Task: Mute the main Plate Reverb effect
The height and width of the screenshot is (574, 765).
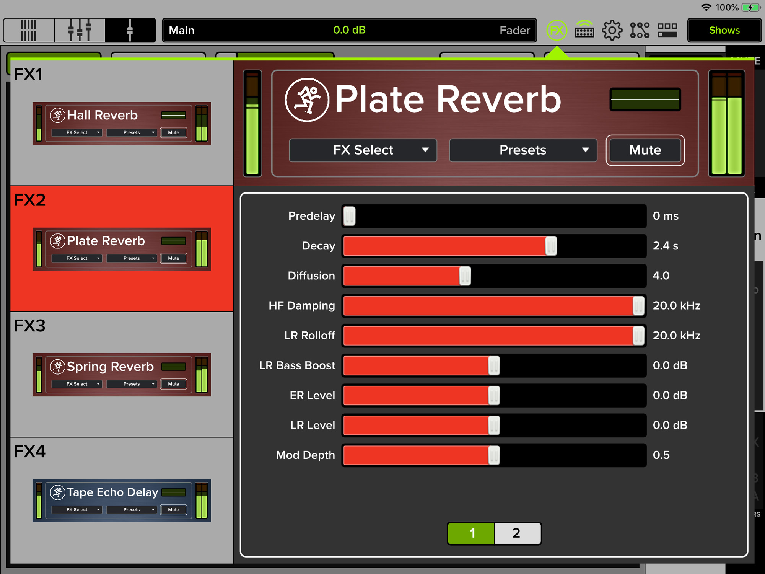Action: tap(645, 150)
